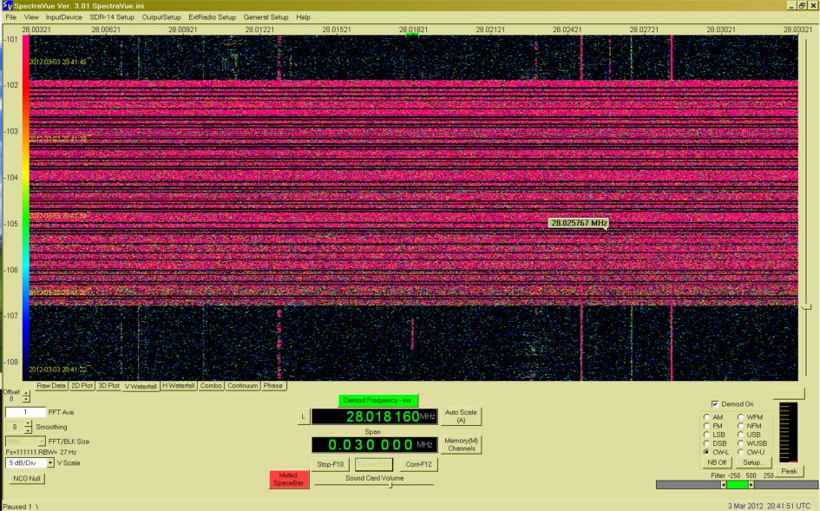This screenshot has height=511, width=820.
Task: Open the demodulator Setup... dialog
Action: coord(753,463)
